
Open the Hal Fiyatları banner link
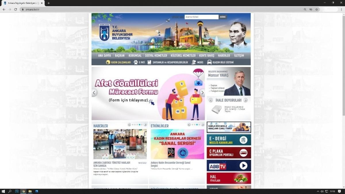[229, 178]
